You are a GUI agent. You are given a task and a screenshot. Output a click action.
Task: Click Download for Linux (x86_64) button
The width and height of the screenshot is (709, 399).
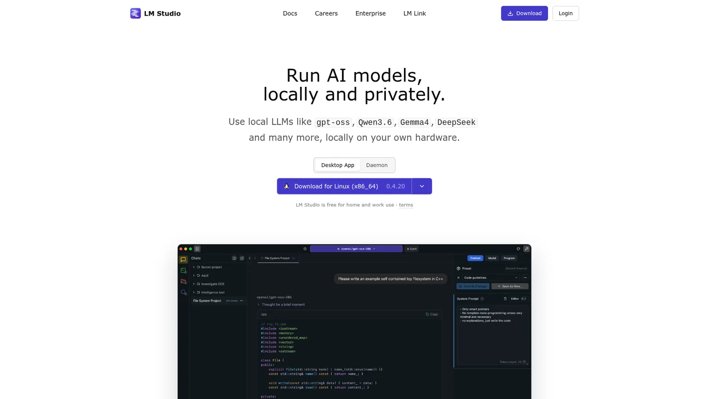(344, 186)
